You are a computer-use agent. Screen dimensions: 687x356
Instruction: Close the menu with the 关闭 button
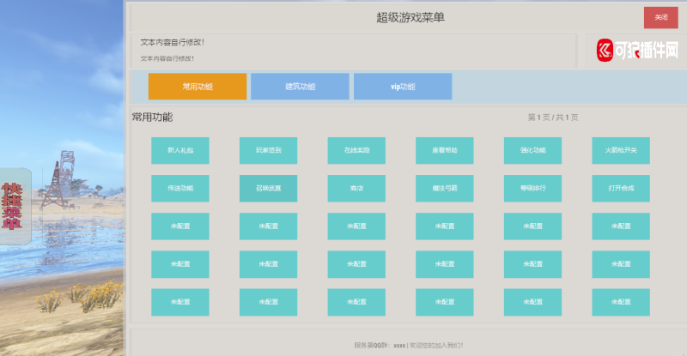click(660, 17)
